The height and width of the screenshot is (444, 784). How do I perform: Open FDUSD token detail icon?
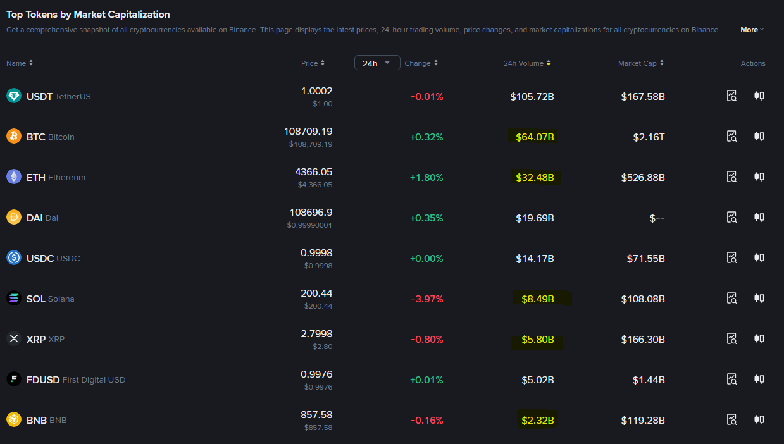point(732,379)
